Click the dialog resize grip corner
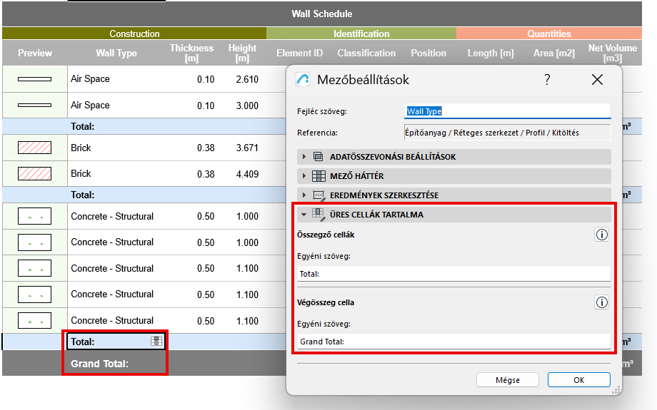Viewport: 657px width, 410px height. [616, 390]
